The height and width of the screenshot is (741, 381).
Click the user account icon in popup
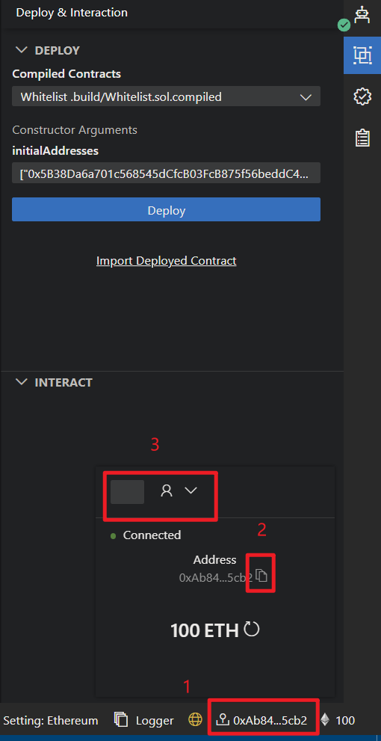coord(166,491)
